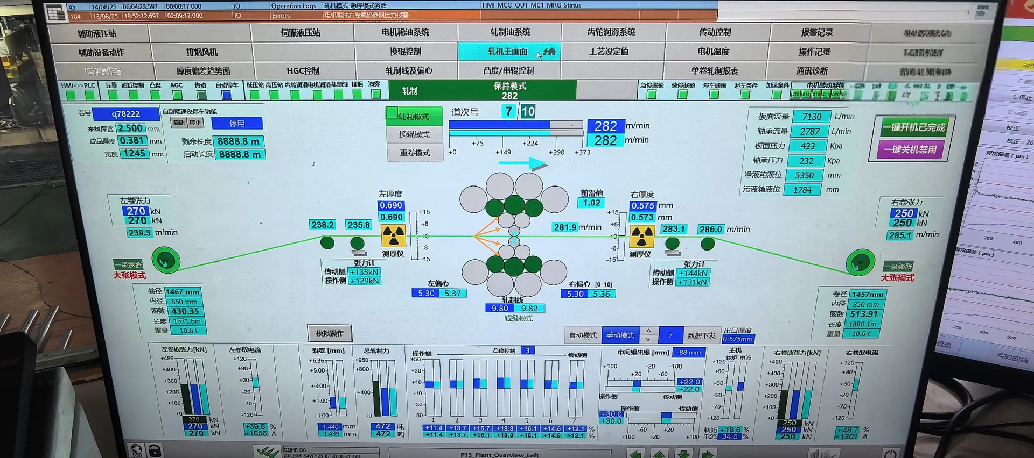Viewport: 1034px width, 458px height.
Task: Click the 模拟操作 button
Action: tap(330, 333)
